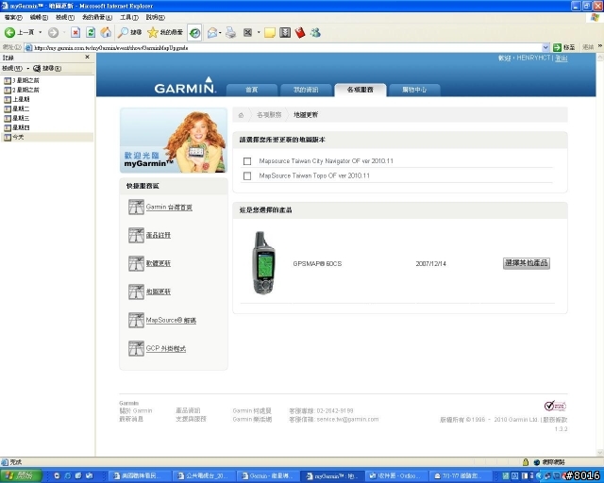Open the 編輯 menu
The width and height of the screenshot is (604, 483).
(x=39, y=17)
